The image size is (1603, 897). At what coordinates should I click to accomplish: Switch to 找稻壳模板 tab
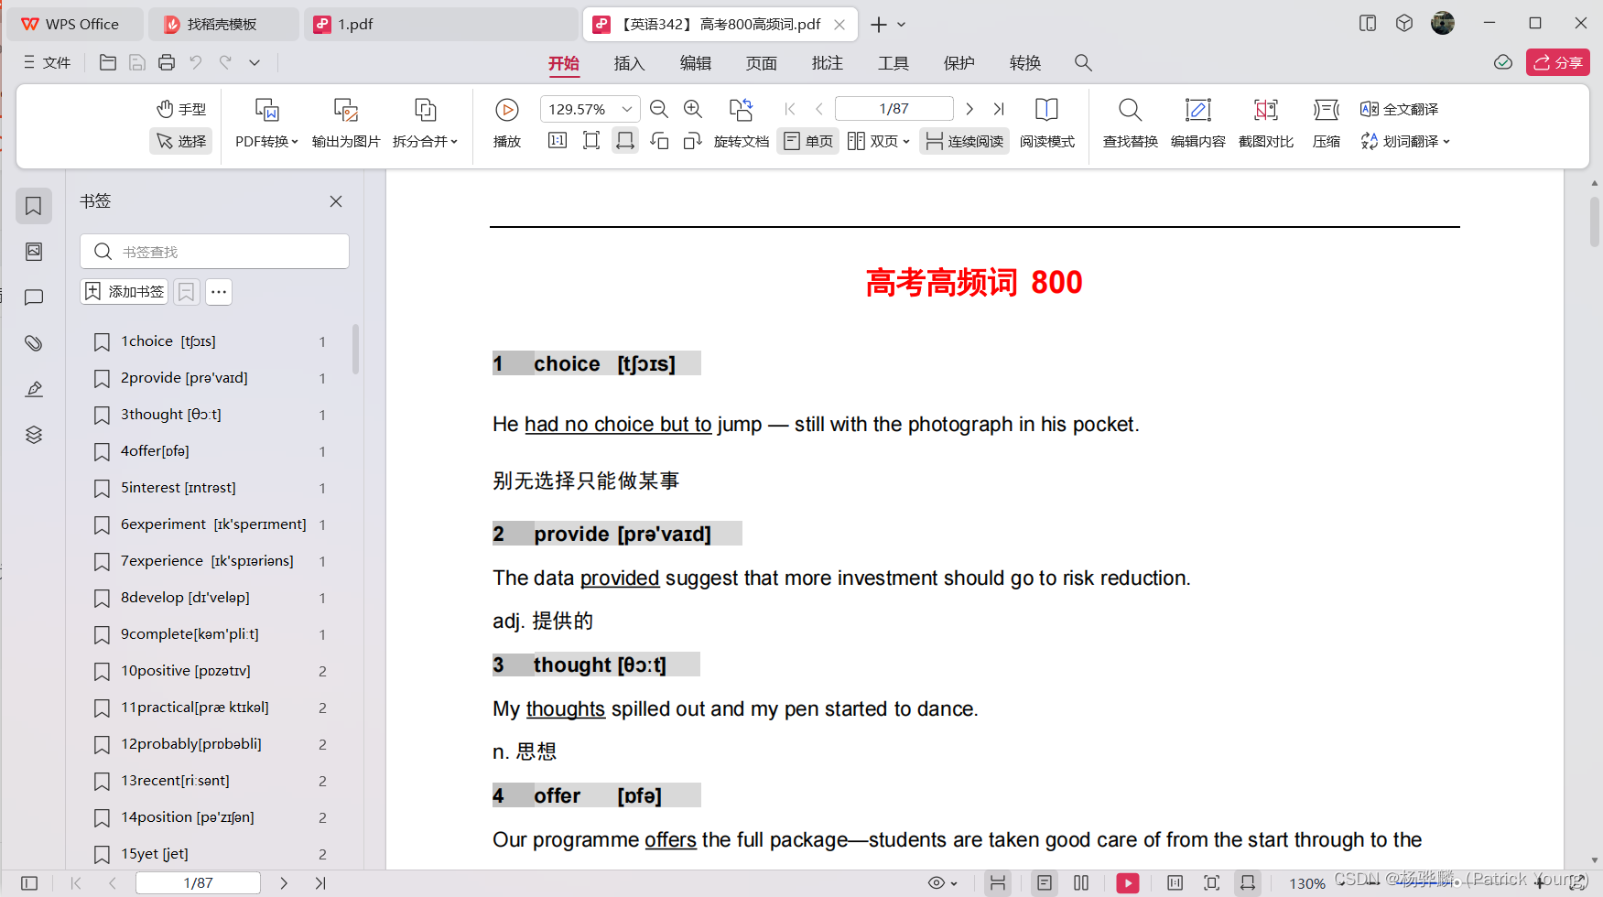click(224, 24)
